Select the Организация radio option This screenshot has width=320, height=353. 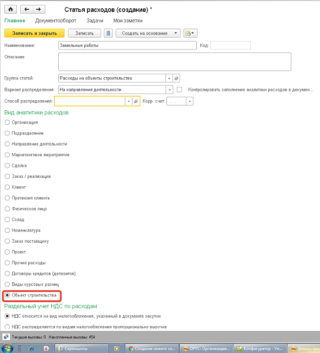[7, 122]
